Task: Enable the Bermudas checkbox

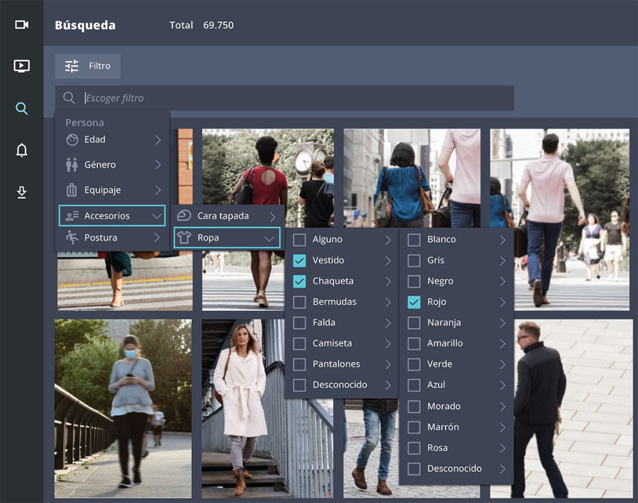Action: pyautogui.click(x=300, y=302)
